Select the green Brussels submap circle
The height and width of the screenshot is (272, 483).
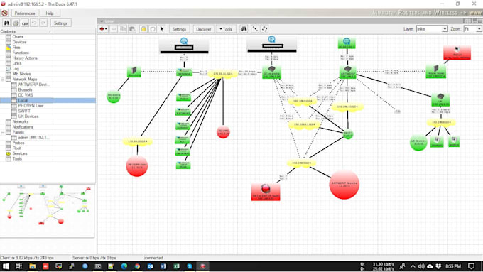(114, 97)
